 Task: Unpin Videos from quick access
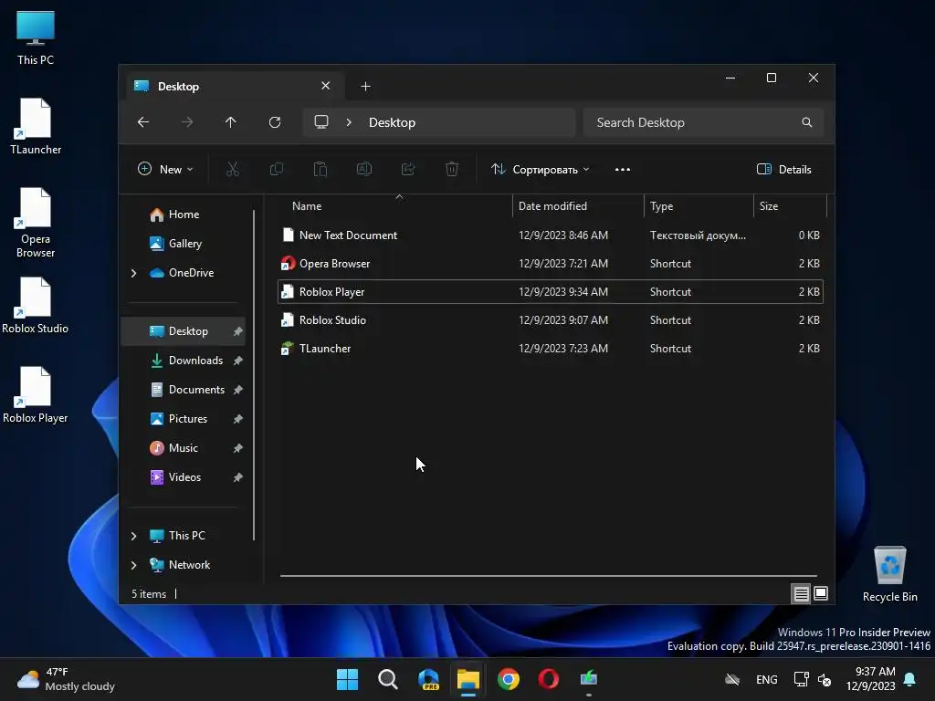238,477
